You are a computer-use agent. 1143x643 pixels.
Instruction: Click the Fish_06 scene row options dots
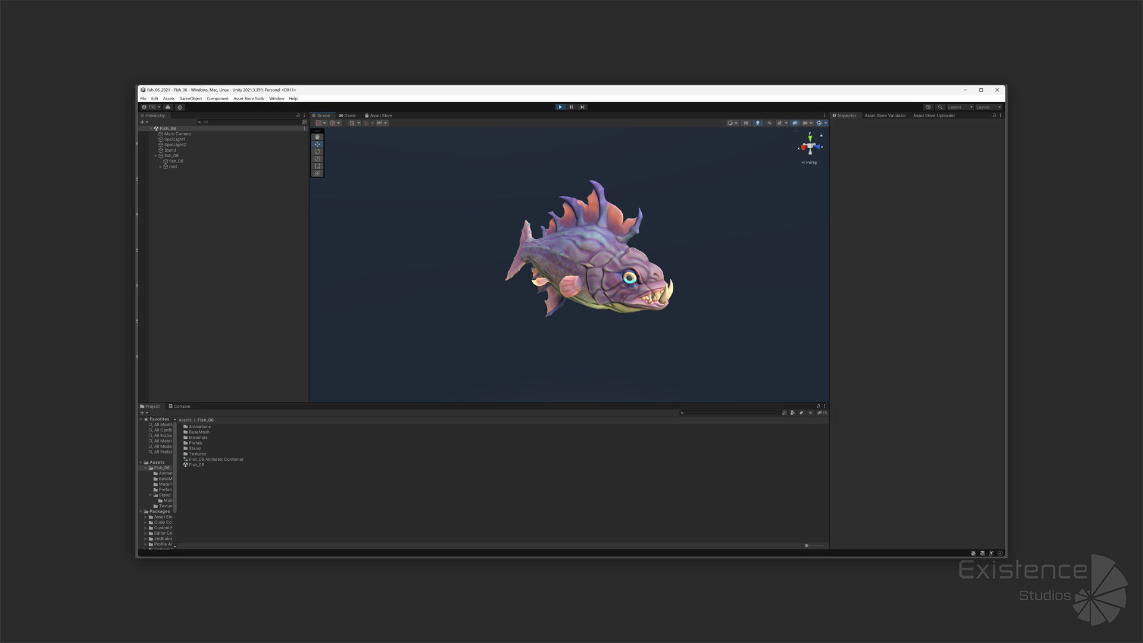(x=304, y=129)
